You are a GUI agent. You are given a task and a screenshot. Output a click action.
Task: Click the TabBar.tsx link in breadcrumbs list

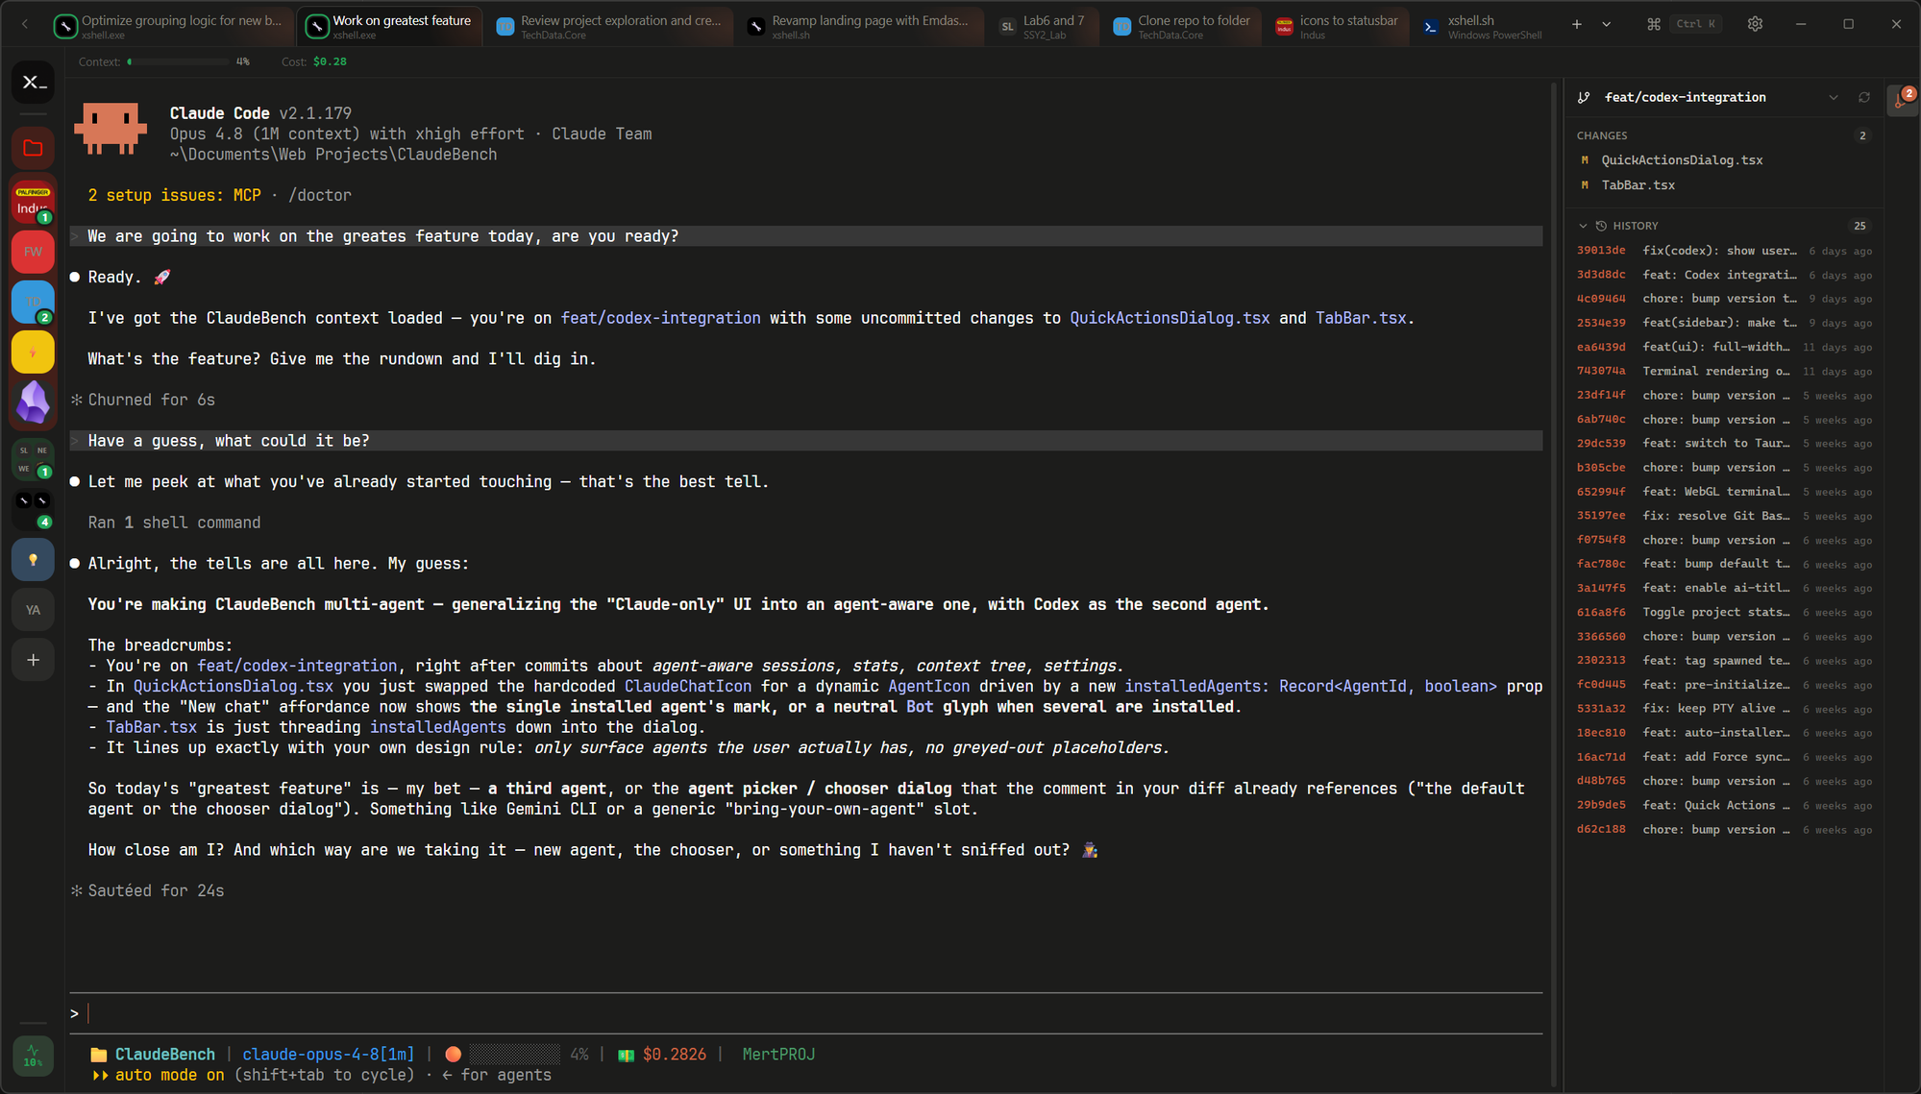click(151, 727)
